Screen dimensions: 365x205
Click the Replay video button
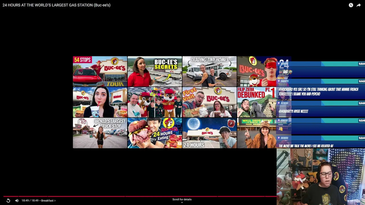8,200
